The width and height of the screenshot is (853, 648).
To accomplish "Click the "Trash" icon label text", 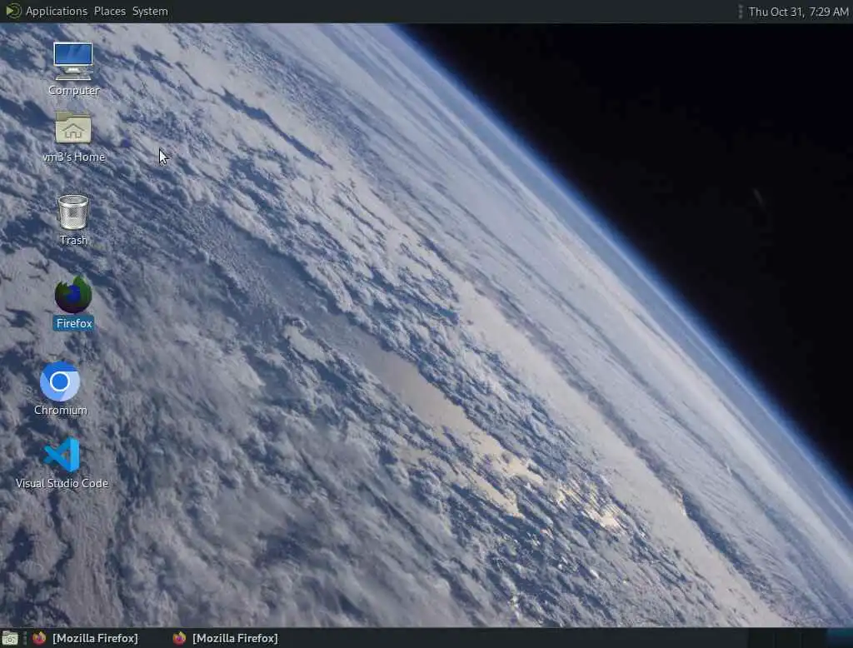I will pyautogui.click(x=73, y=240).
